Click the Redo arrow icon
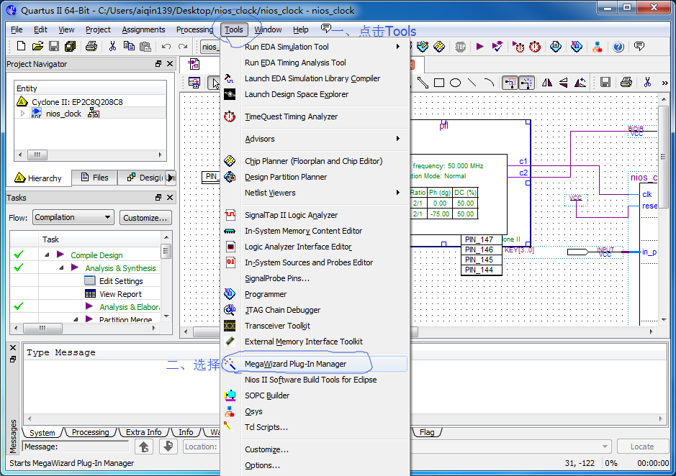 [x=183, y=46]
